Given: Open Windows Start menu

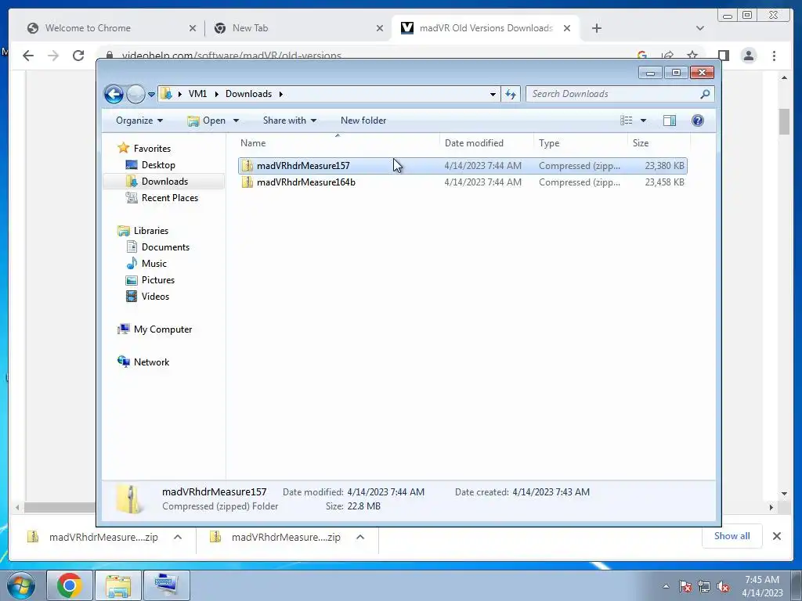Looking at the screenshot, I should [21, 585].
